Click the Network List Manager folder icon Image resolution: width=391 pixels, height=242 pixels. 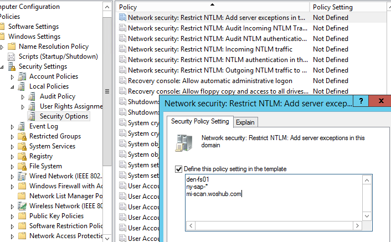click(22, 196)
